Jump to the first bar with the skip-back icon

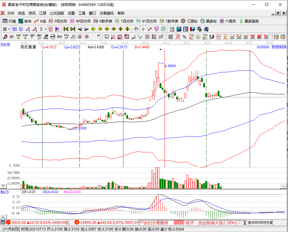pos(66,29)
